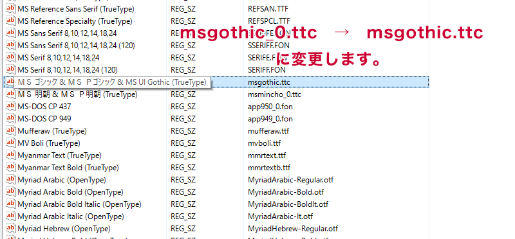
Task: Select the name 'MS-DOS CP 437'
Action: point(44,107)
